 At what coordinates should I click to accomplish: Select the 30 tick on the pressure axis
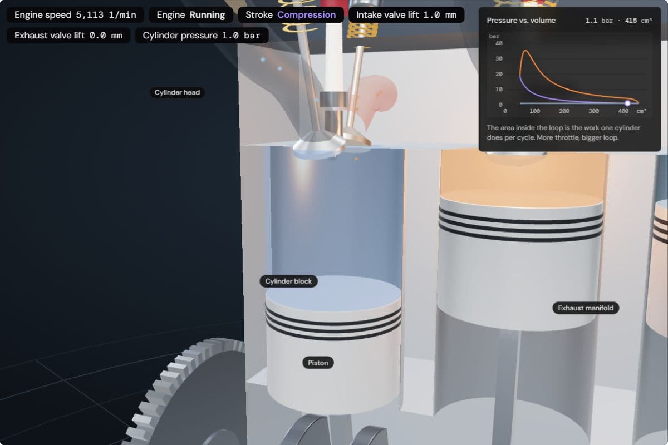click(499, 58)
